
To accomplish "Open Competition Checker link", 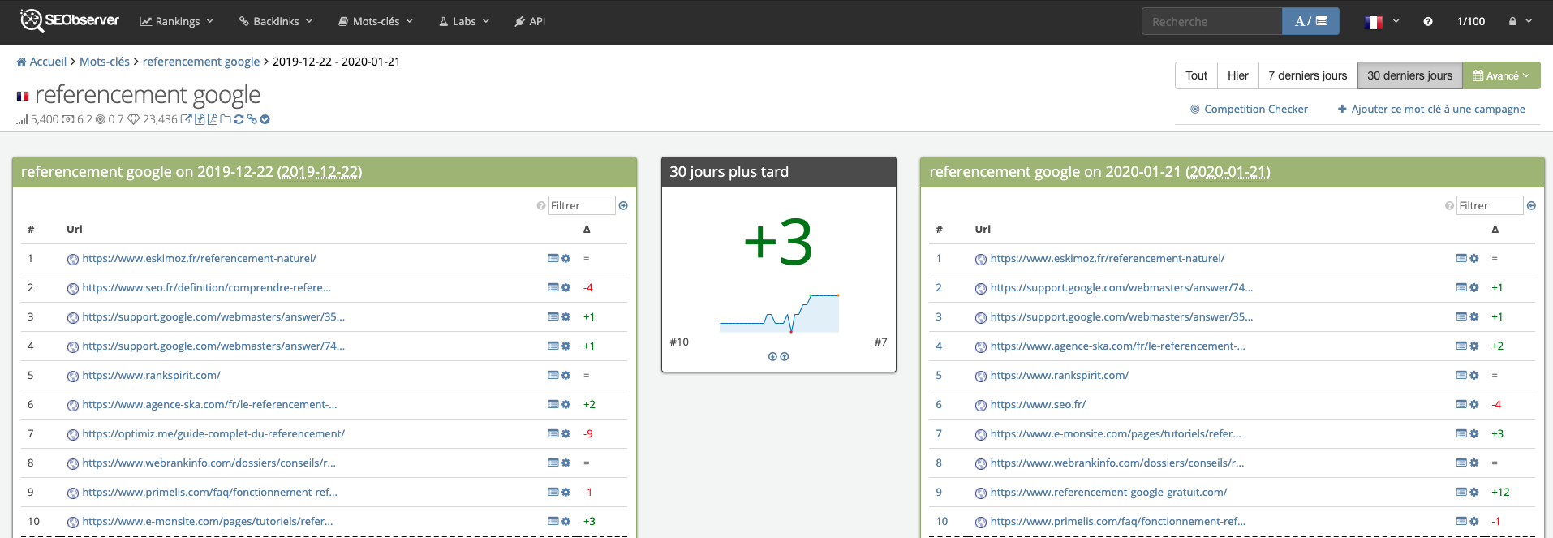I will click(x=1249, y=109).
